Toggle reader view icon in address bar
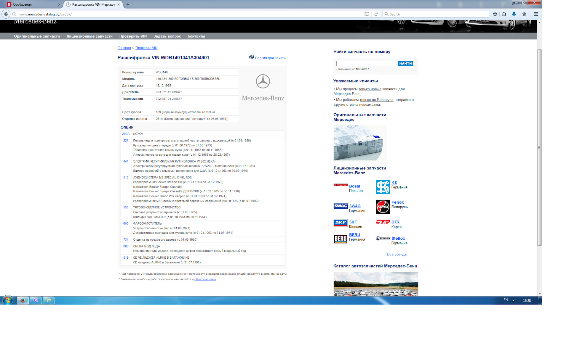Viewport: 569px width, 343px height. point(367,14)
